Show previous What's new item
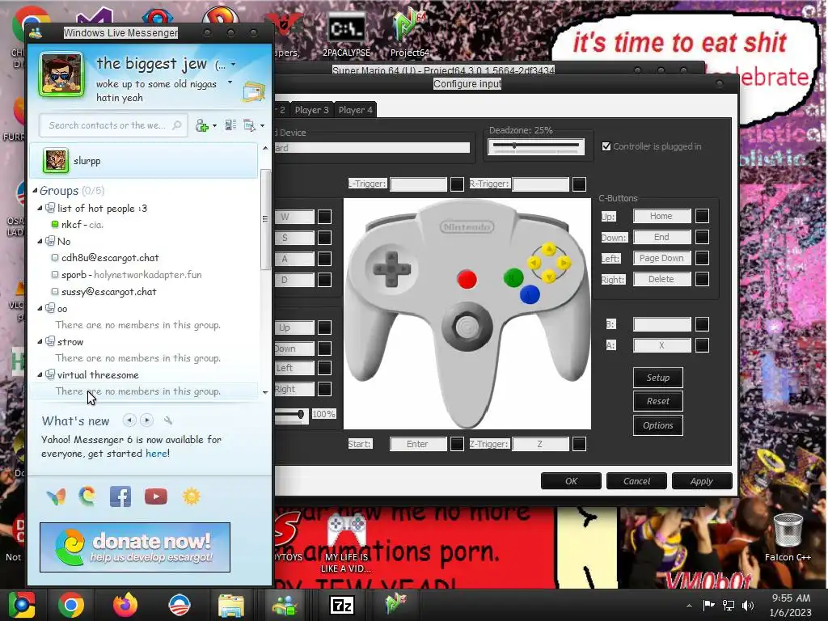 pyautogui.click(x=129, y=420)
